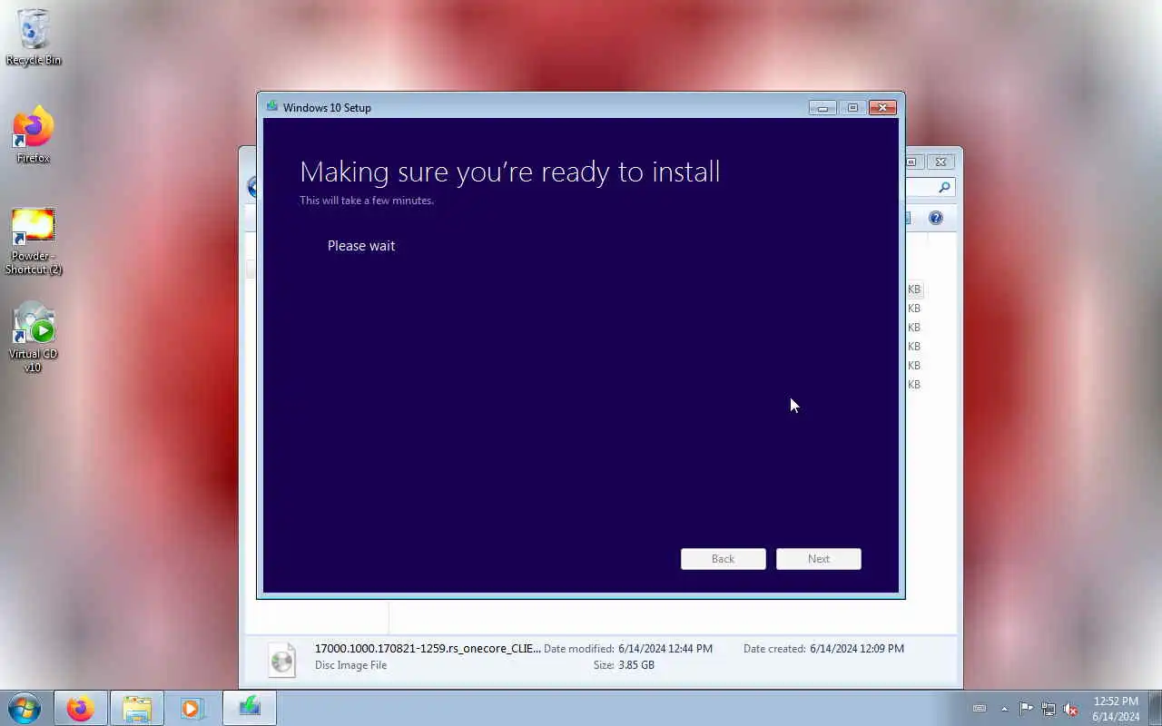This screenshot has height=726, width=1162.
Task: Click the Size 3.85 GB value
Action: click(x=636, y=665)
